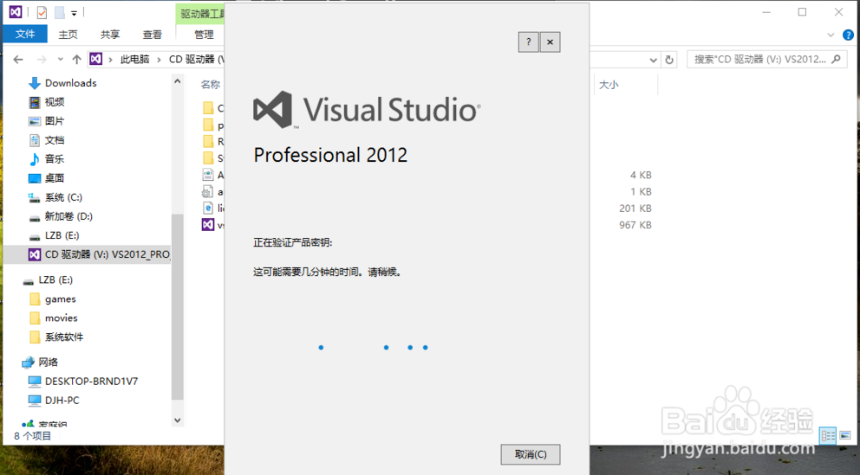
Task: Switch to details view layout icon
Action: click(x=828, y=435)
